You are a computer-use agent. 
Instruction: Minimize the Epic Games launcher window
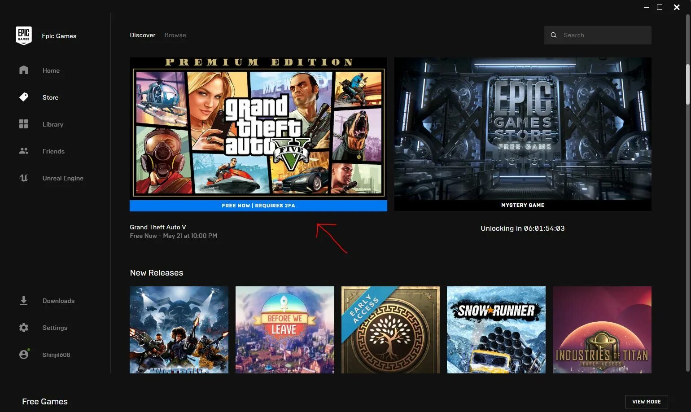(646, 8)
